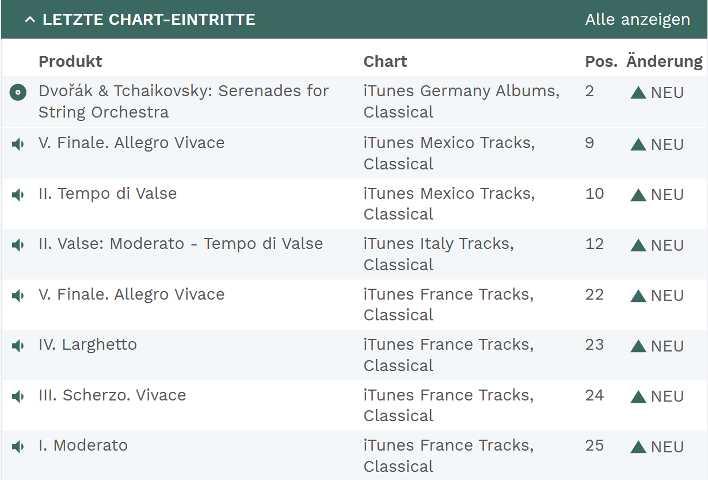Sort by the Produkt column header
Screen dimensions: 708x480
coord(70,61)
